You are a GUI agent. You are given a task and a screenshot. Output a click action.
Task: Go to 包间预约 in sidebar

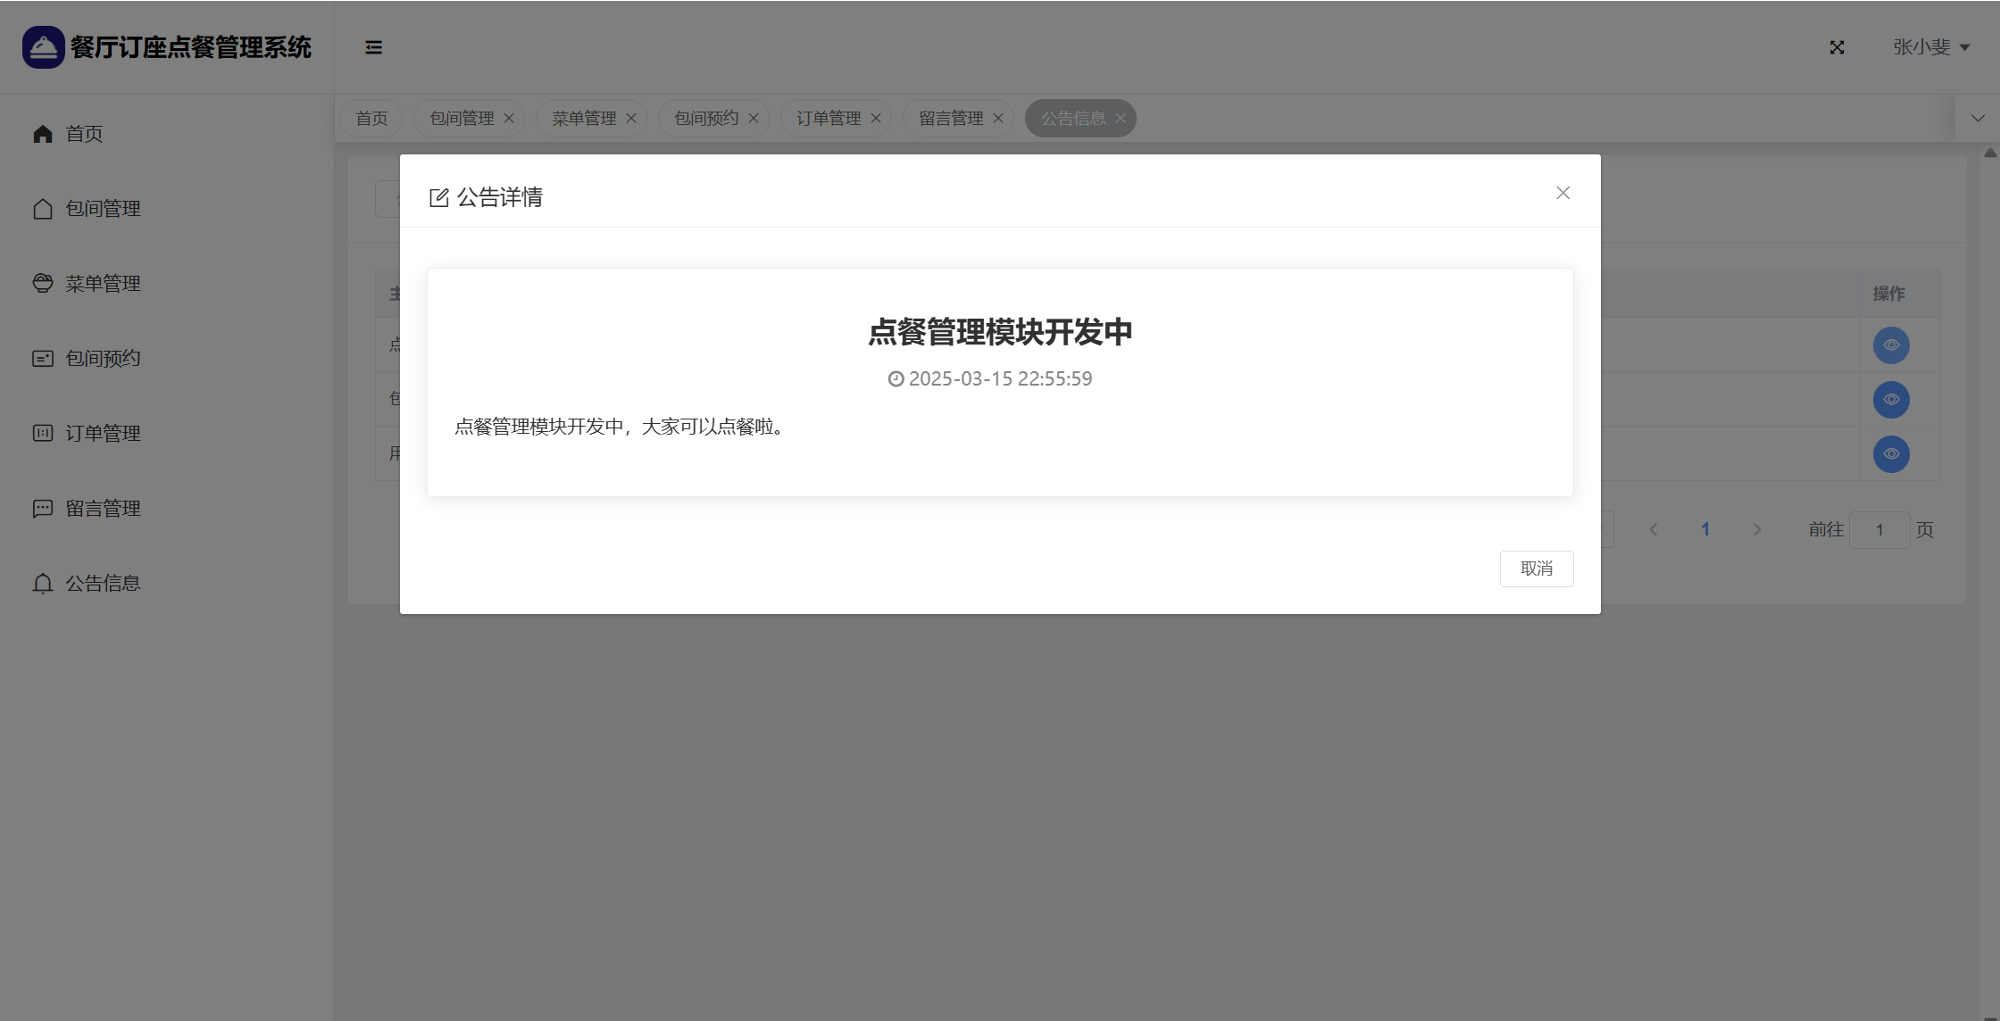[102, 359]
